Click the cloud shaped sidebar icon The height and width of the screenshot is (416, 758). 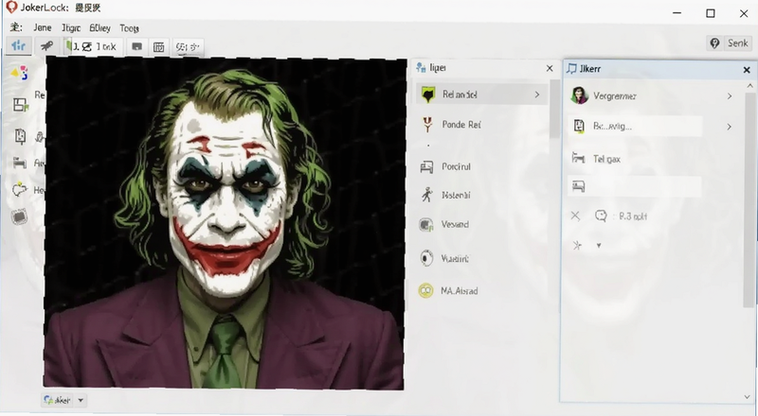(19, 189)
